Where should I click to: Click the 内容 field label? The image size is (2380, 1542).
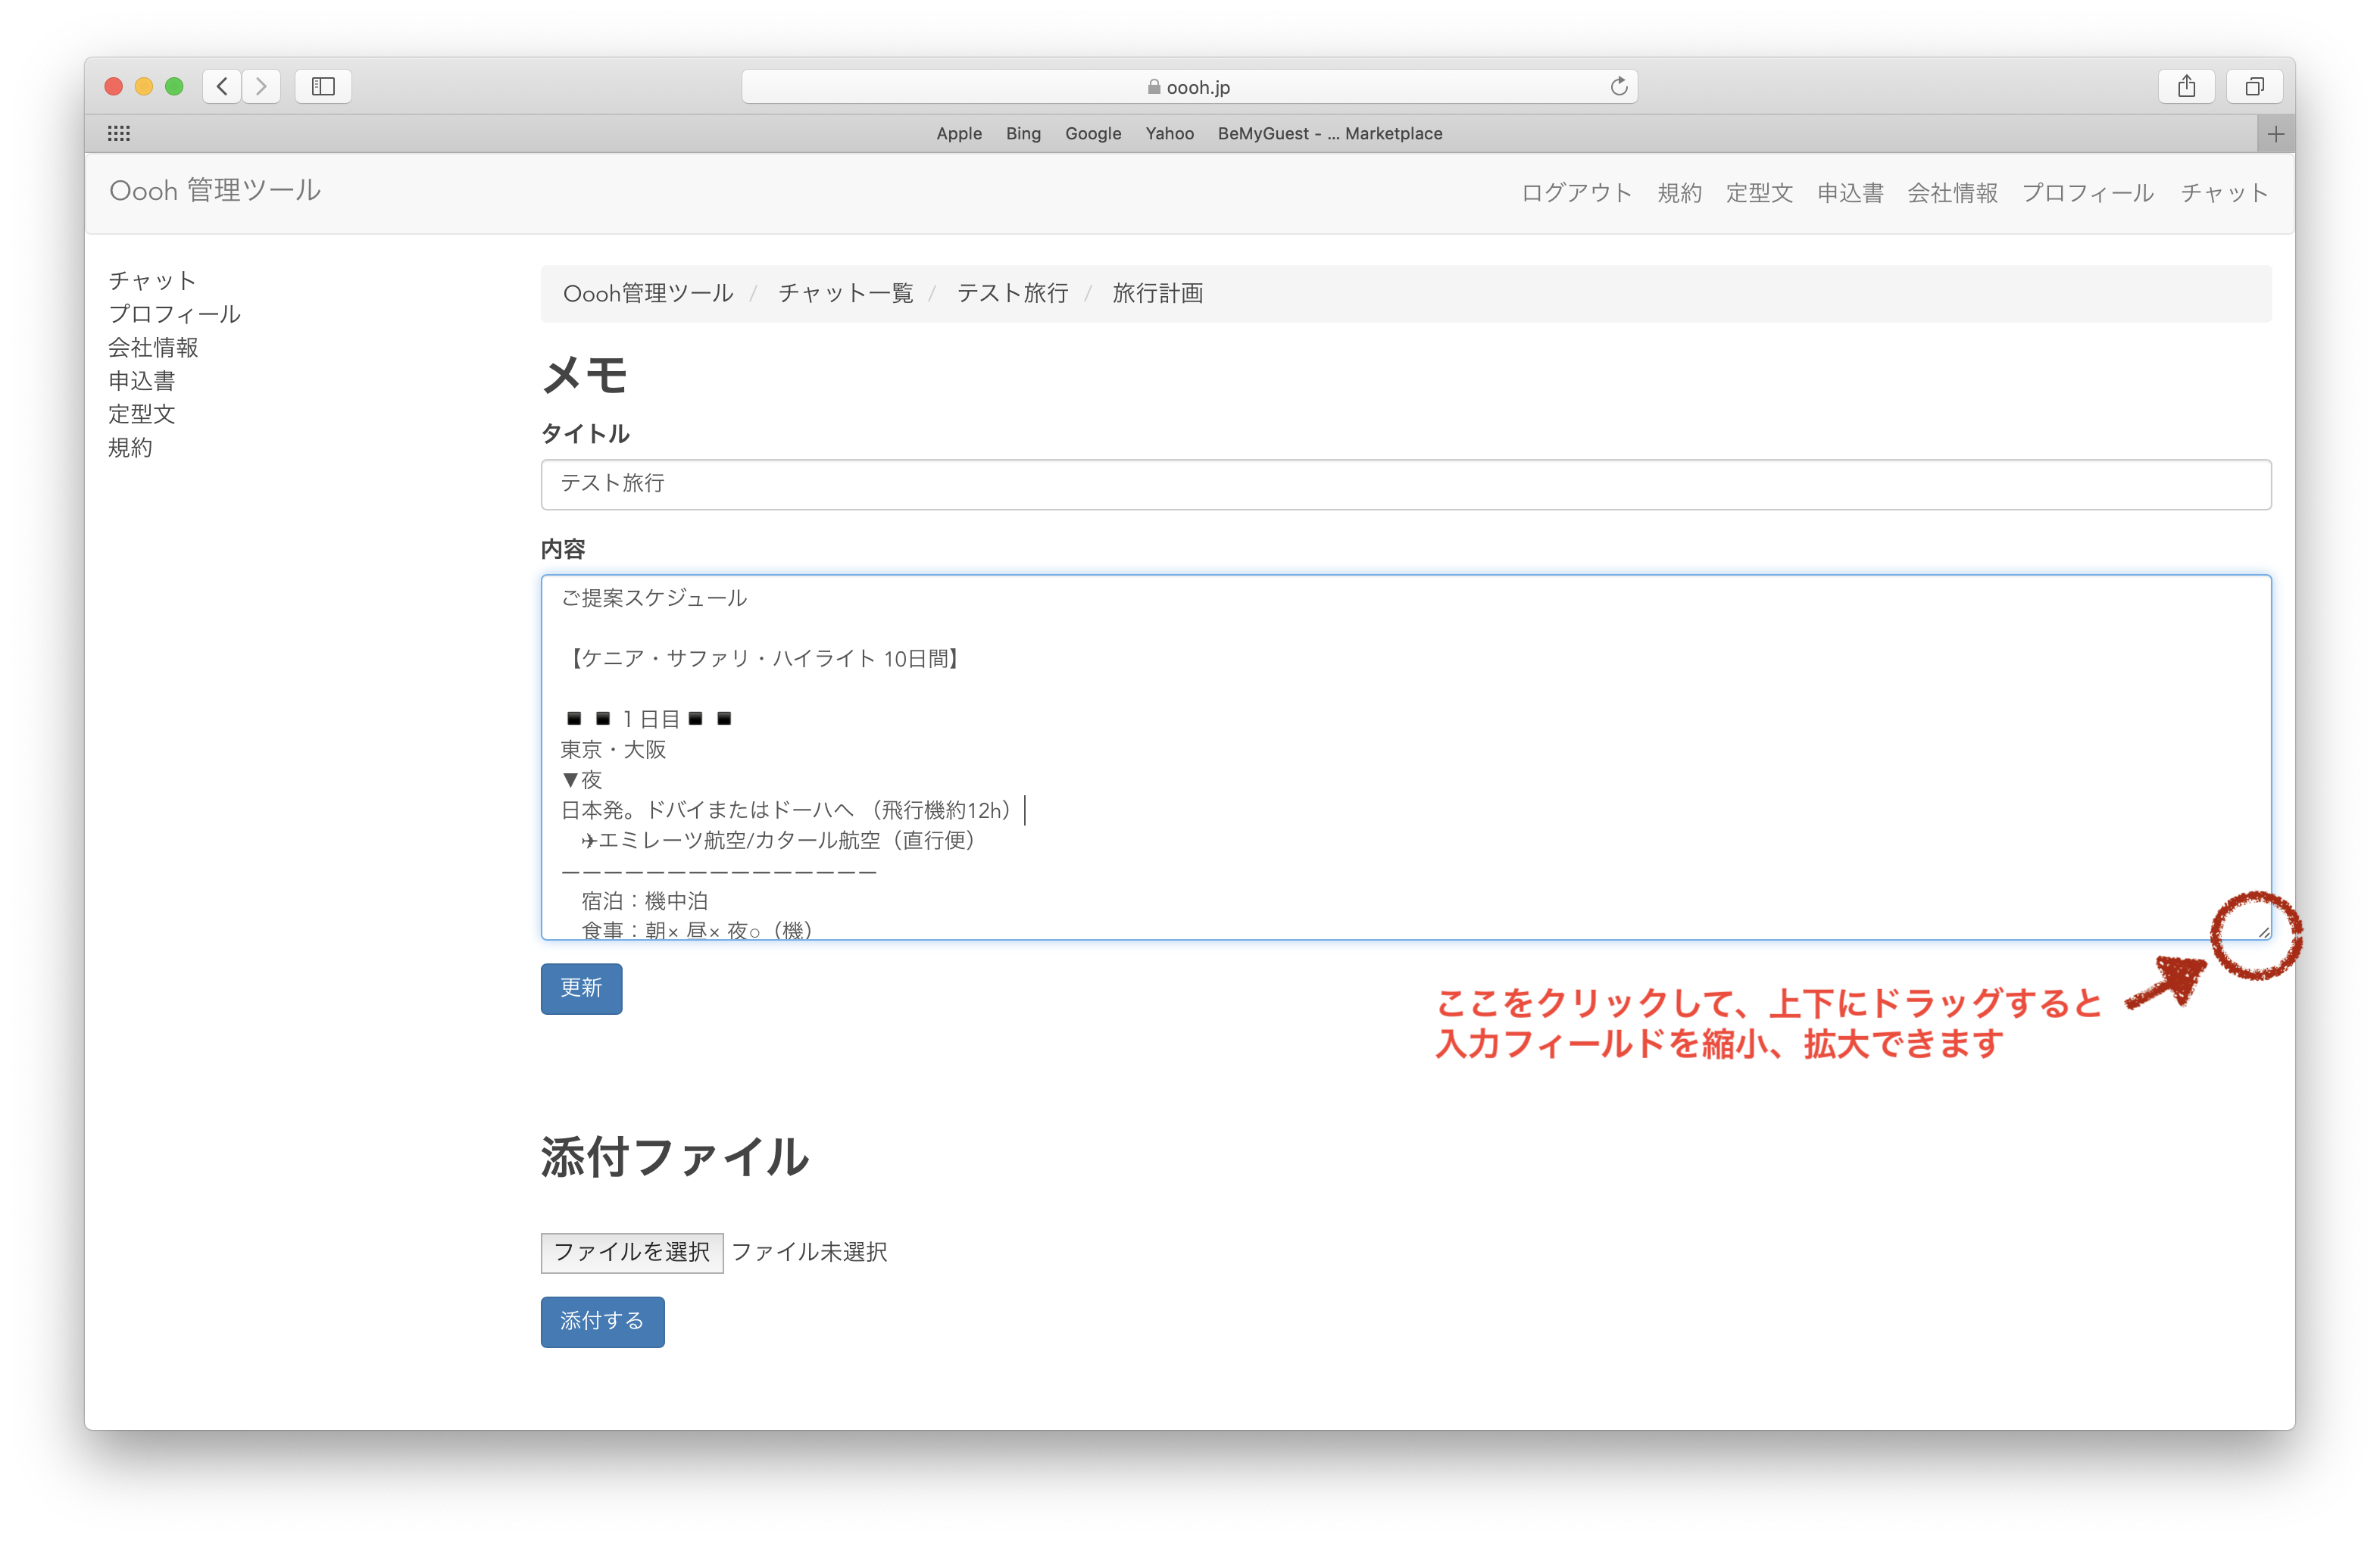click(563, 549)
